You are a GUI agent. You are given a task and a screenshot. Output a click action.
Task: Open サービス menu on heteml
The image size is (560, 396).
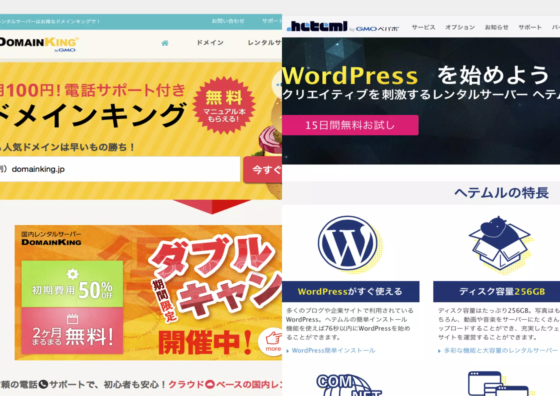(x=423, y=27)
